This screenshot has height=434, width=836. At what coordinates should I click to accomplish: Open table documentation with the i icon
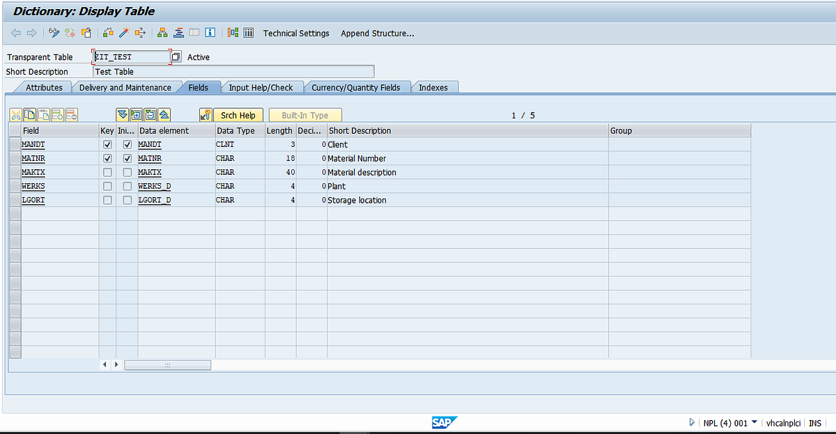[x=210, y=33]
